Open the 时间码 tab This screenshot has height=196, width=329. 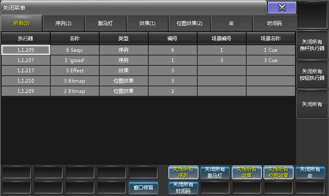[x=274, y=23]
